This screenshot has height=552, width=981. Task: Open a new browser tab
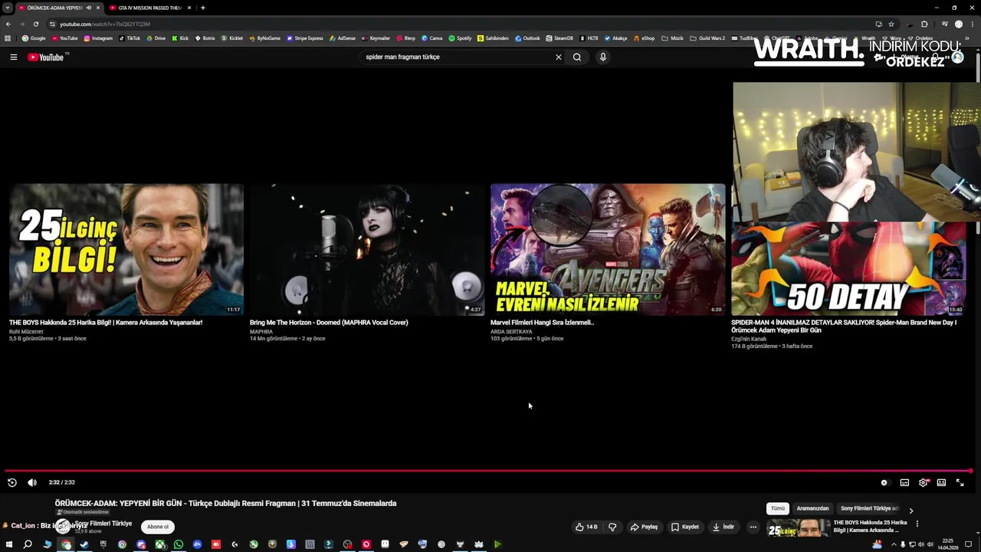coord(203,8)
